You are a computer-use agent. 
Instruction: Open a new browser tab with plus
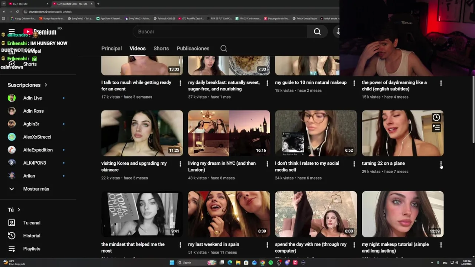(98, 4)
